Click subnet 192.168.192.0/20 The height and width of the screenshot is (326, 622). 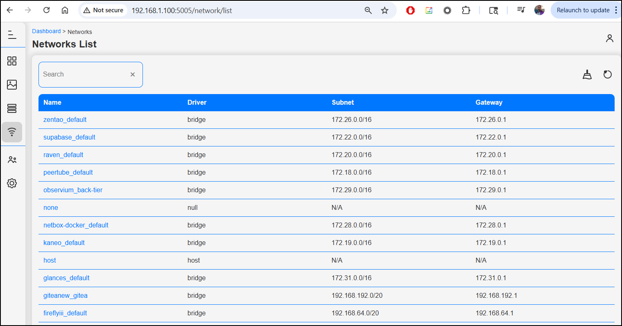[357, 295]
